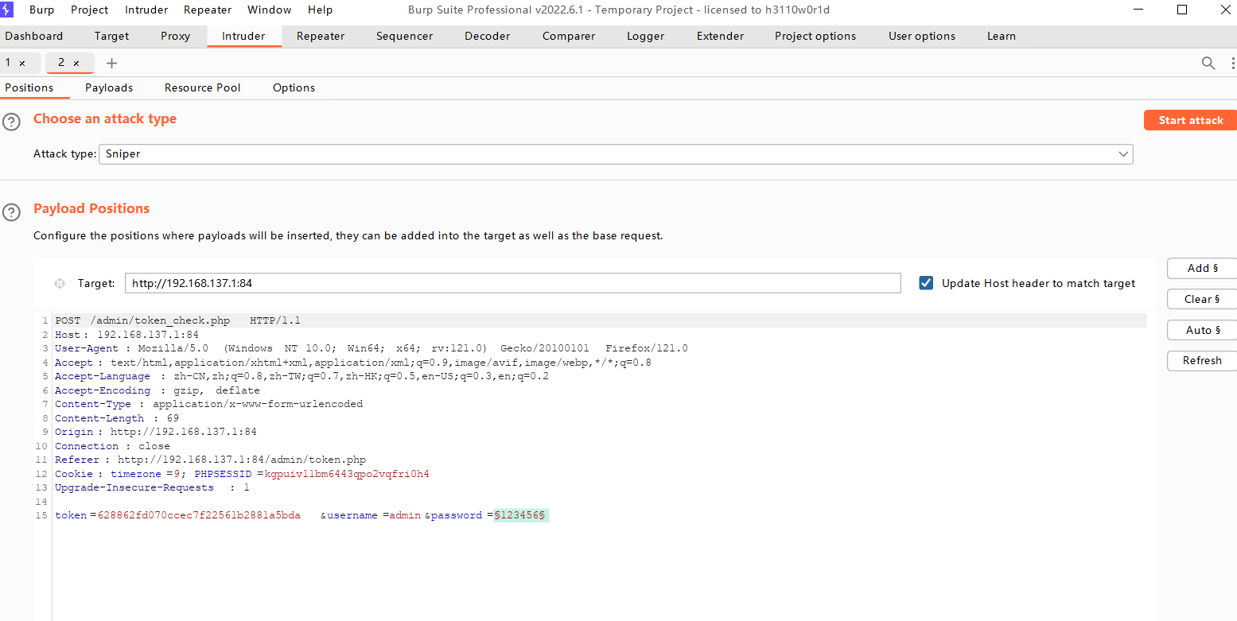Open the Help menu

click(x=321, y=10)
